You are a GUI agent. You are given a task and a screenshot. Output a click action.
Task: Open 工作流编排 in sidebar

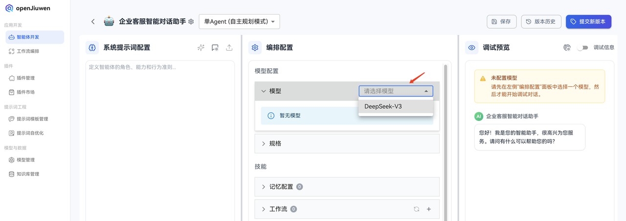point(35,51)
